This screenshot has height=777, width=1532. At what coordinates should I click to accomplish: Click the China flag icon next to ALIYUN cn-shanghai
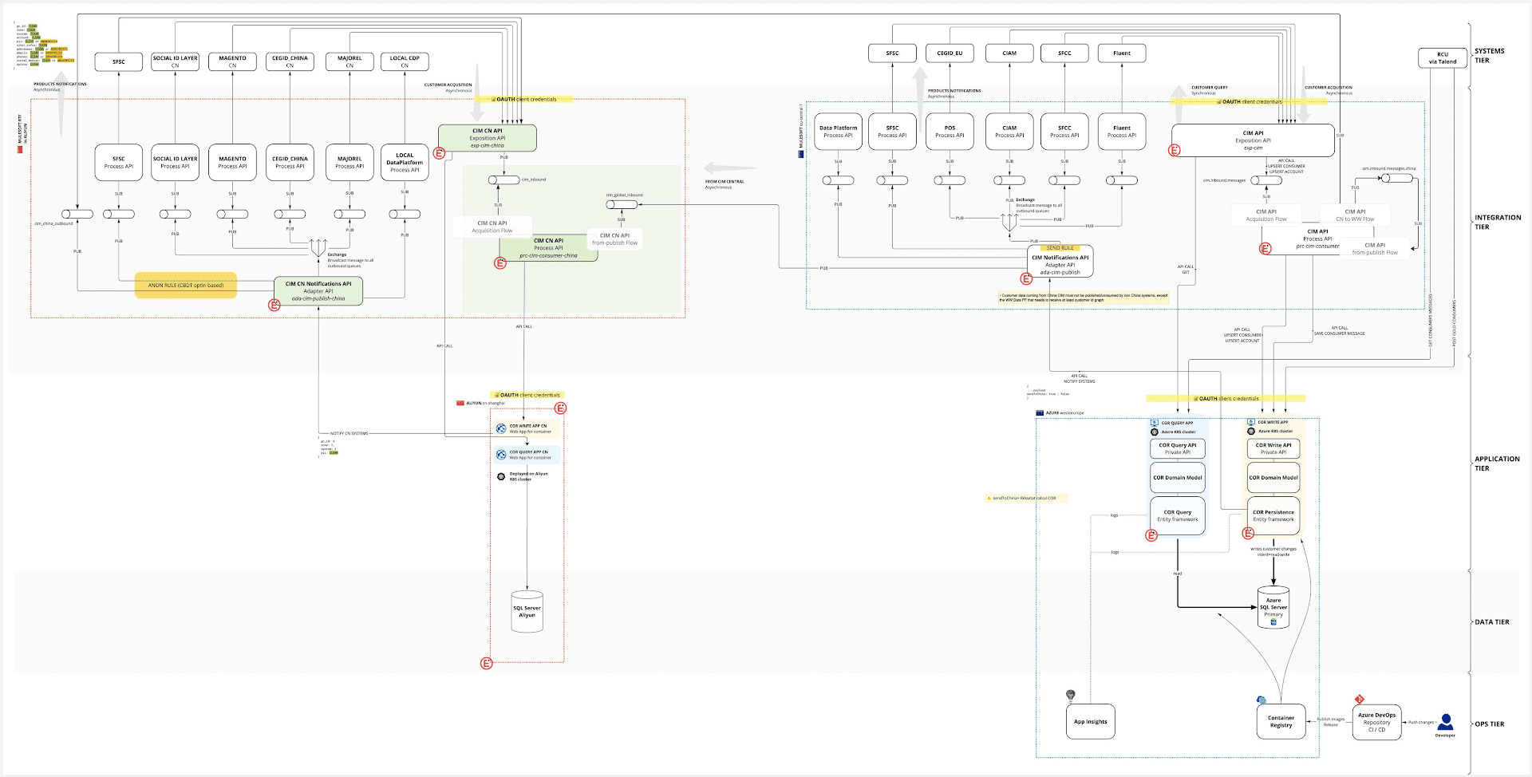tap(460, 403)
